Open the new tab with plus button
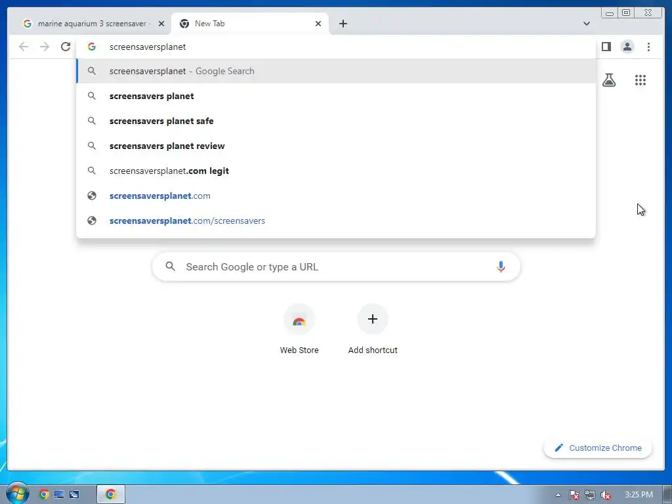 point(343,24)
